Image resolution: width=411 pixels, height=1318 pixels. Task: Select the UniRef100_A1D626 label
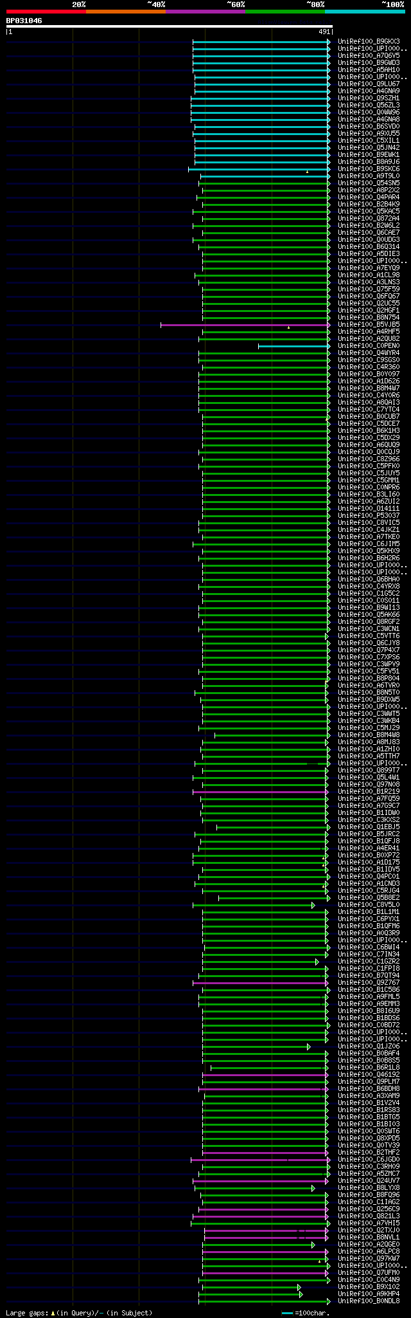point(369,381)
